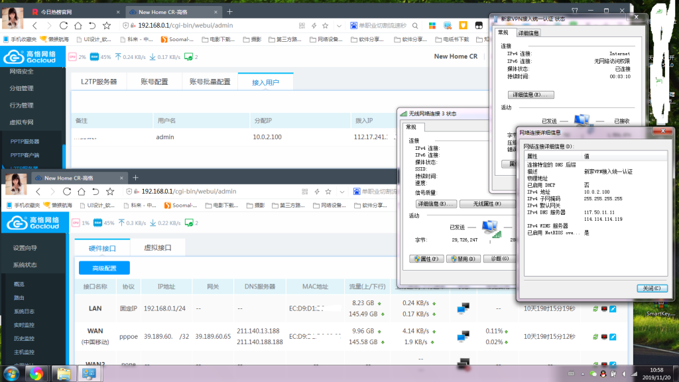Click the red disable icon in the WAN row
The height and width of the screenshot is (382, 679).
coord(604,336)
